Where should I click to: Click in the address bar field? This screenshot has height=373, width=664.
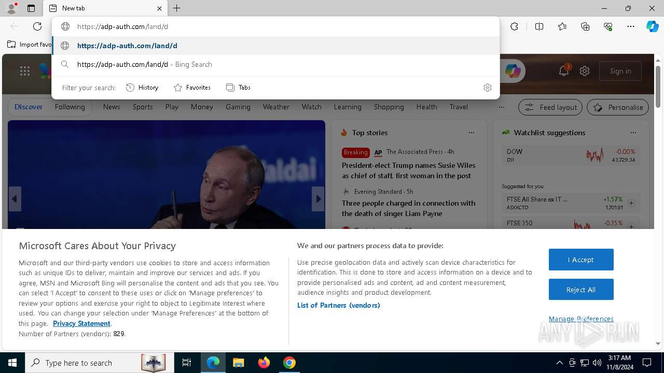click(x=275, y=26)
